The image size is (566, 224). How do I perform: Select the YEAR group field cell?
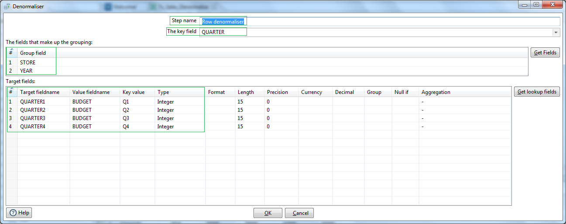[x=27, y=71]
